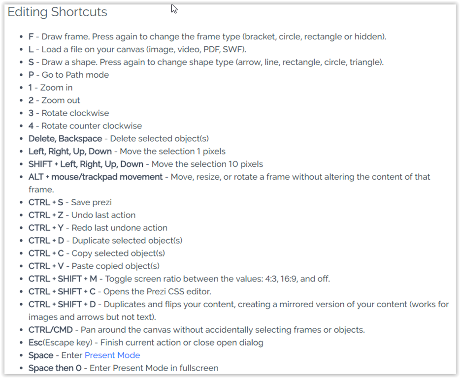Select the 'CTRL + D - Duplicate' line
This screenshot has width=460, height=378.
coord(105,241)
